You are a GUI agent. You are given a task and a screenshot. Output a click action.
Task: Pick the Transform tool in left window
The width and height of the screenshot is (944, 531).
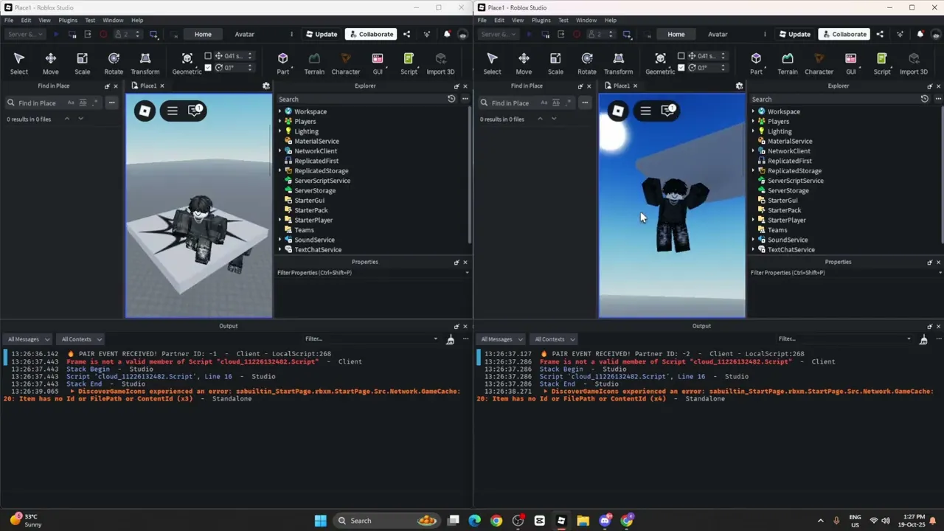coord(145,63)
